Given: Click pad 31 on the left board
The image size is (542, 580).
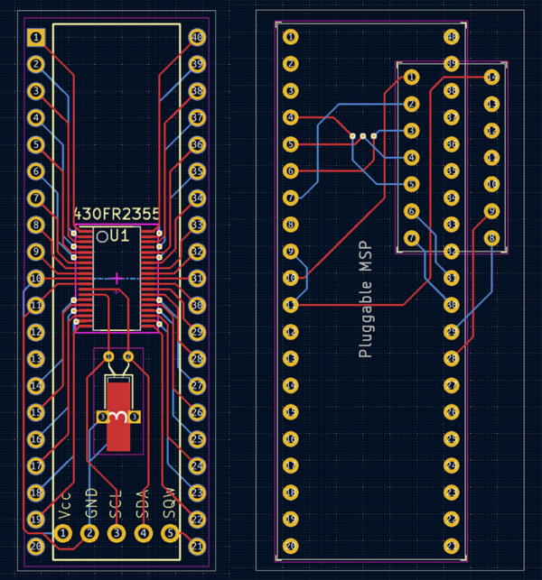Looking at the screenshot, I should coord(197,279).
